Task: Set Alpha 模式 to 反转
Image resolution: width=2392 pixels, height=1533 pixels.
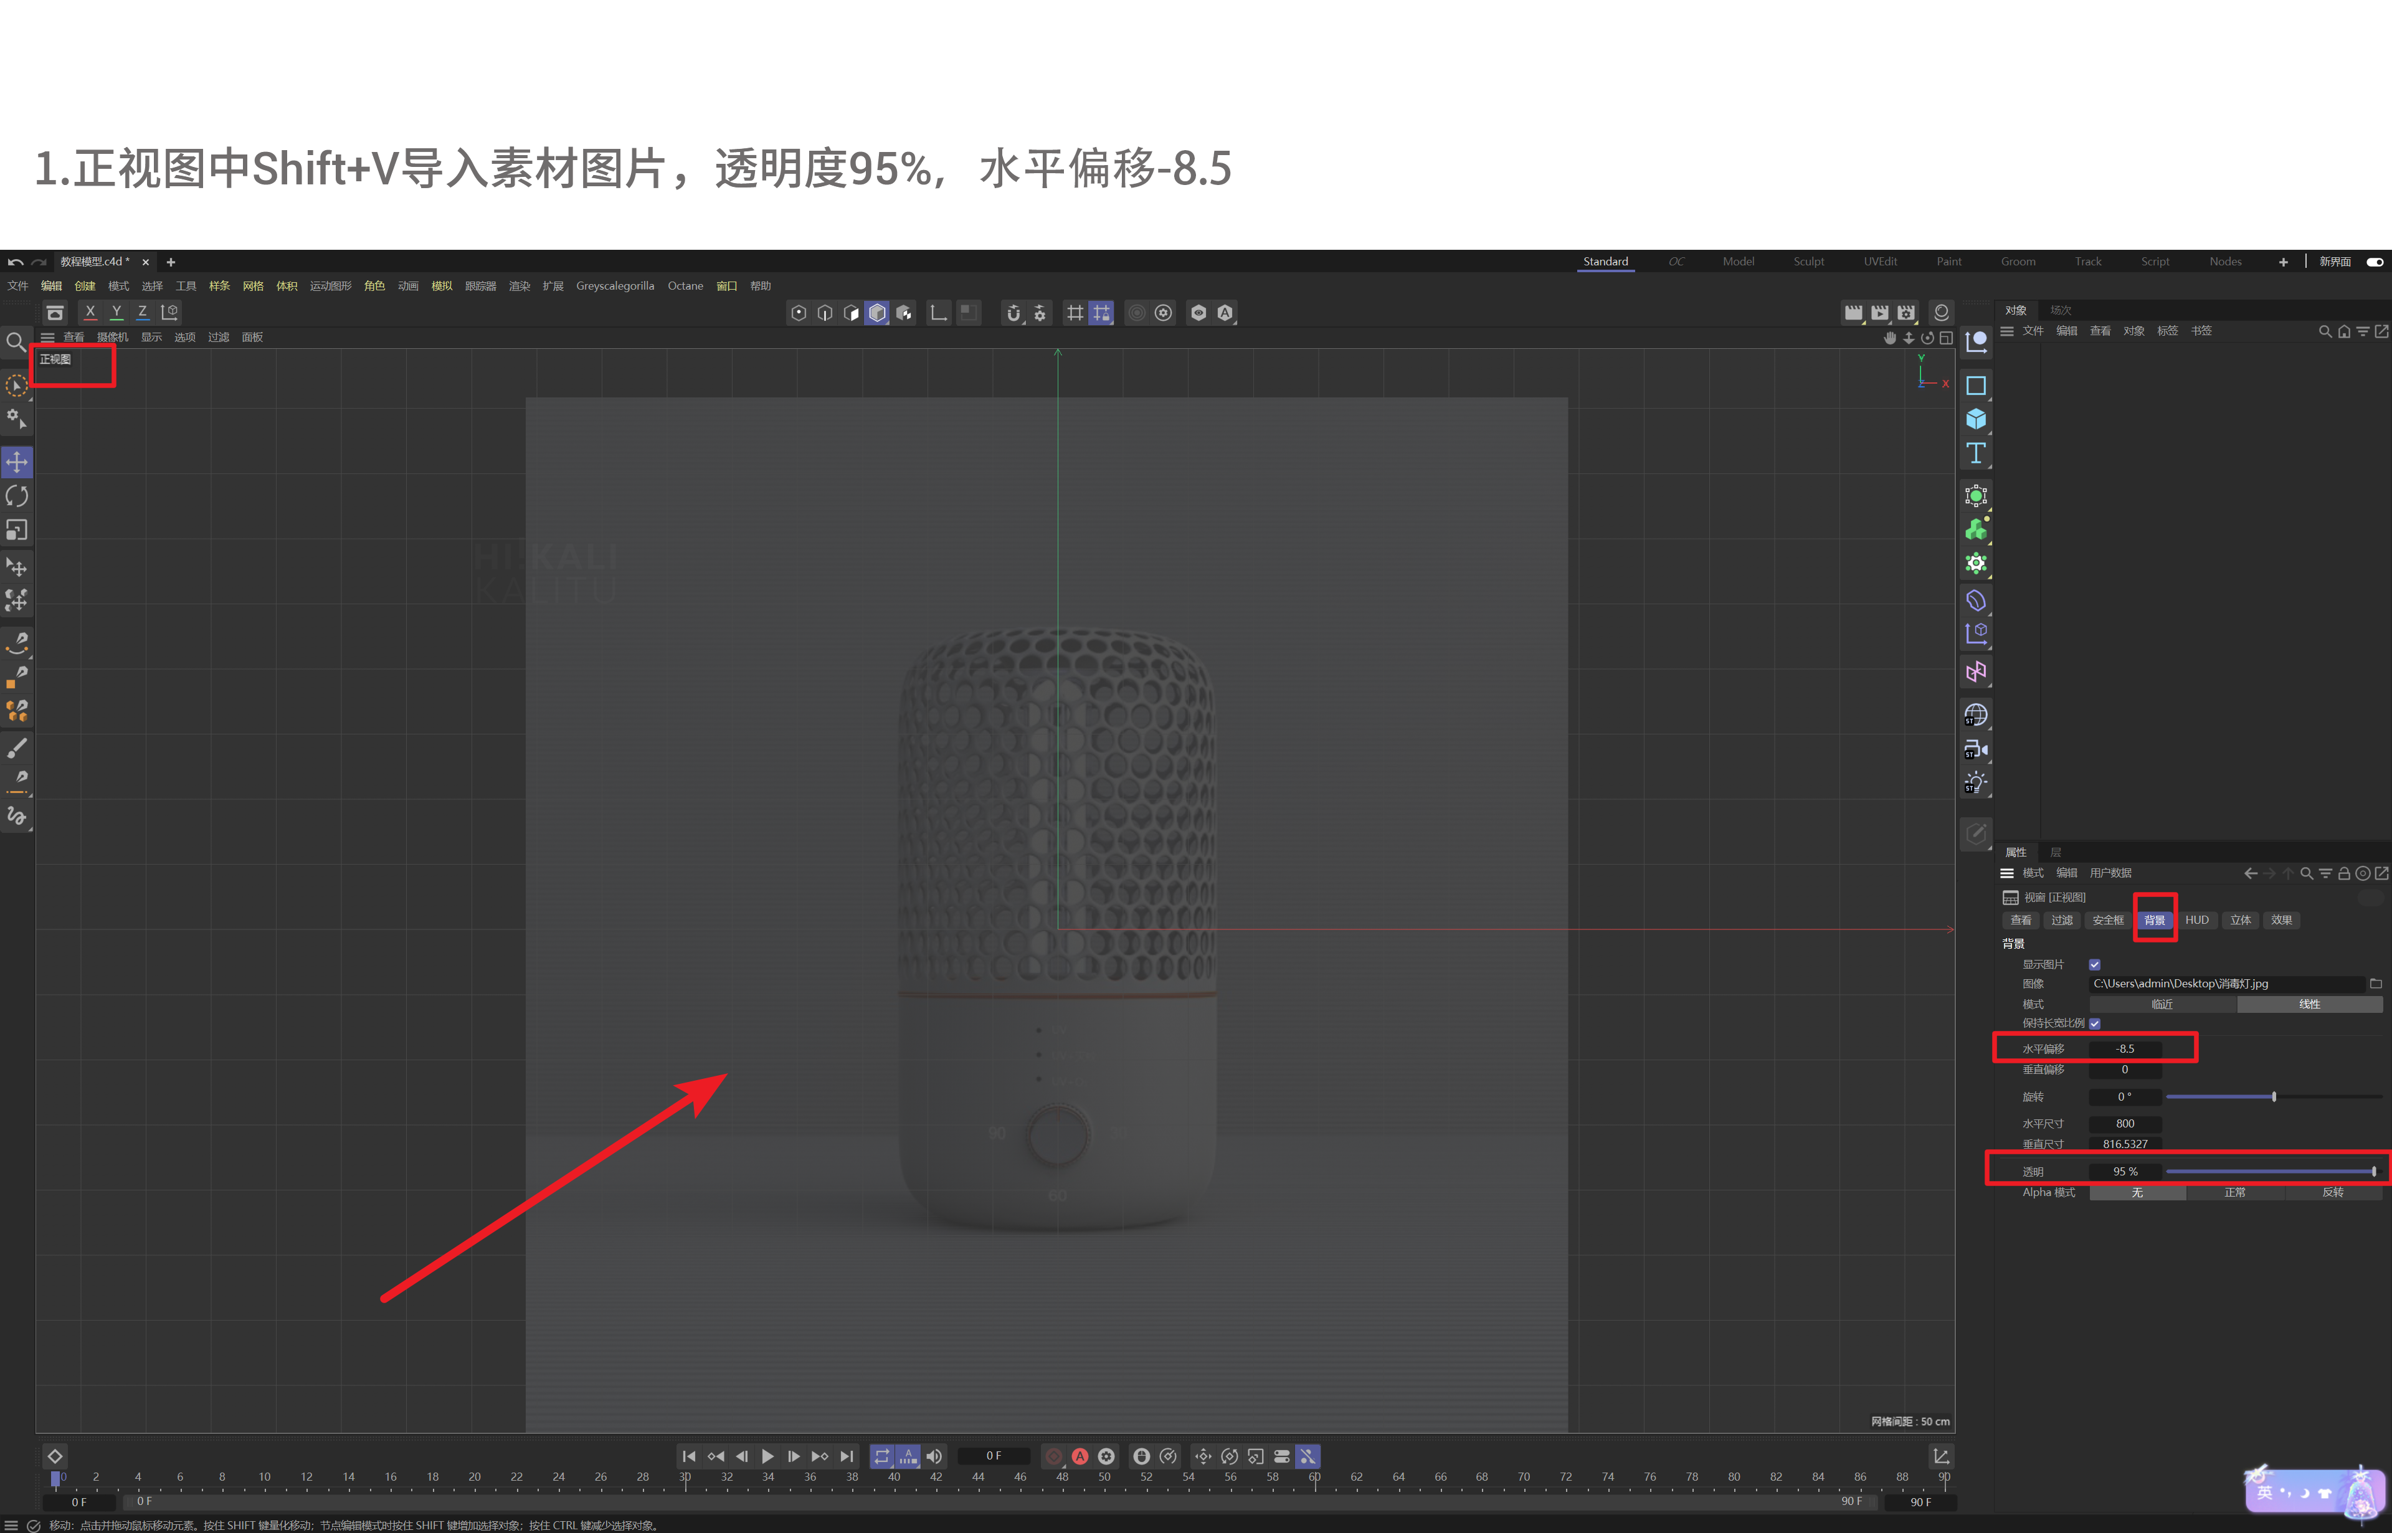Action: pyautogui.click(x=2332, y=1192)
